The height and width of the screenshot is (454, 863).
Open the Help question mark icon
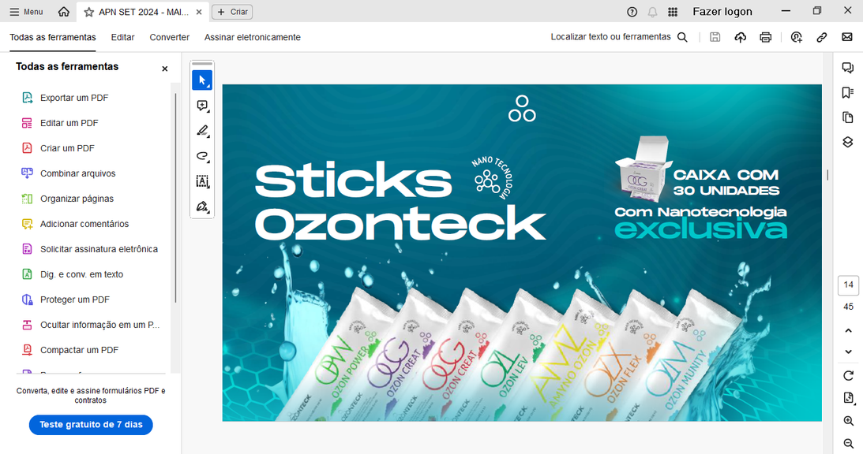(632, 12)
